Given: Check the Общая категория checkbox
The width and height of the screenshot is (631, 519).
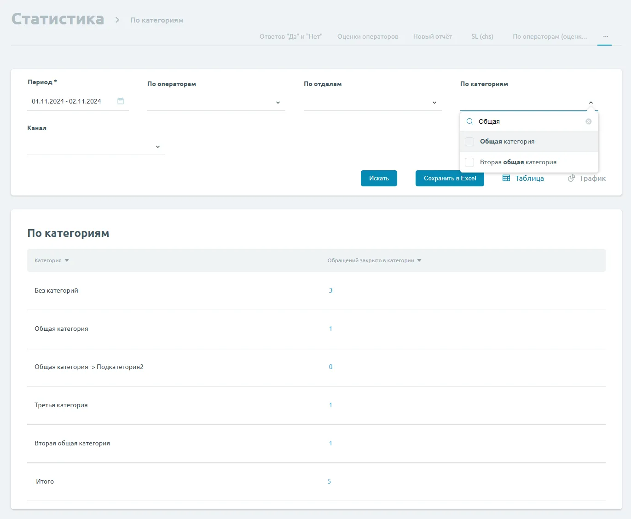Looking at the screenshot, I should [469, 142].
